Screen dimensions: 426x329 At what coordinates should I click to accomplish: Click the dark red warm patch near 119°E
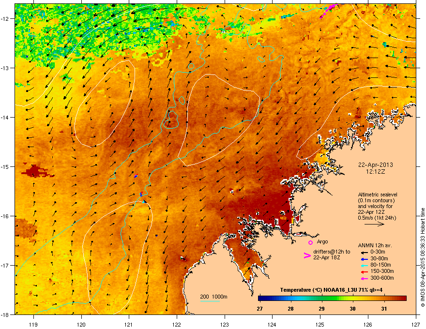35,171
